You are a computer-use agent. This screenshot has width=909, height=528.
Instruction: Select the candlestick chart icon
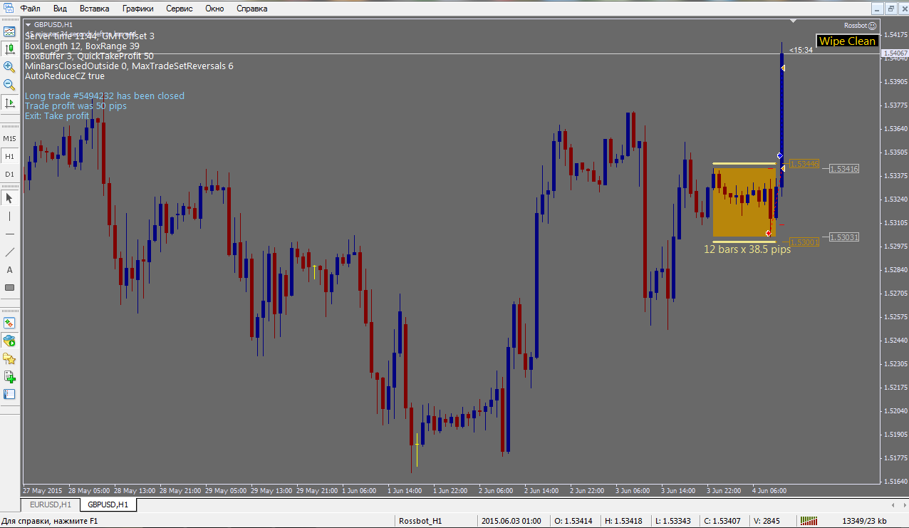tap(9, 49)
